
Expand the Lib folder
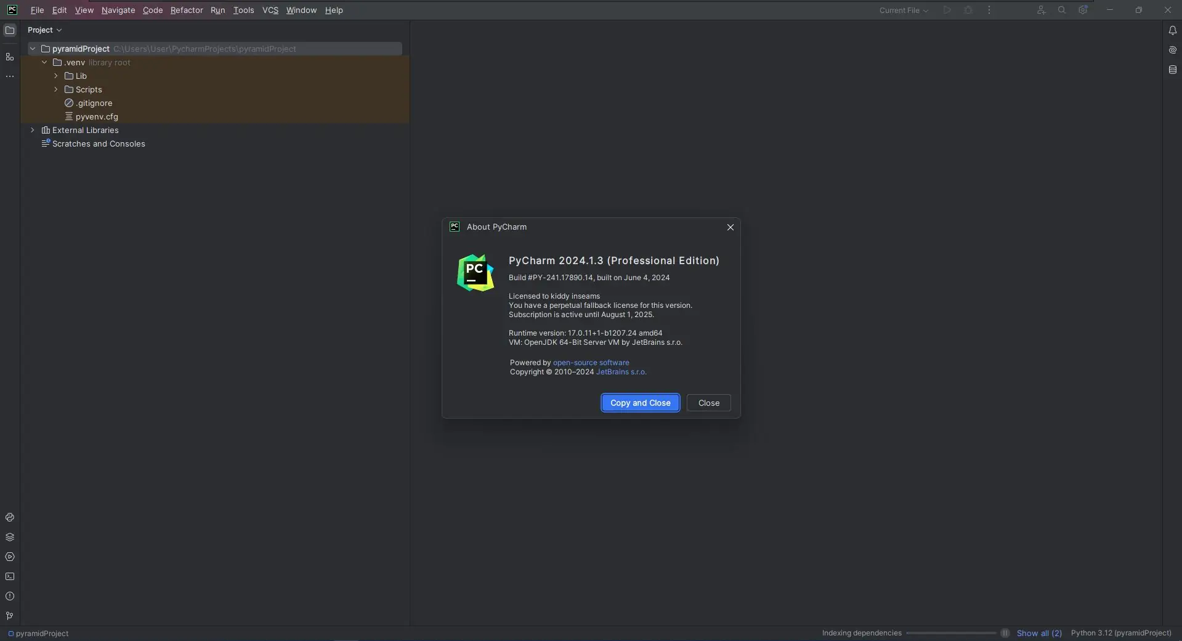pyautogui.click(x=56, y=76)
